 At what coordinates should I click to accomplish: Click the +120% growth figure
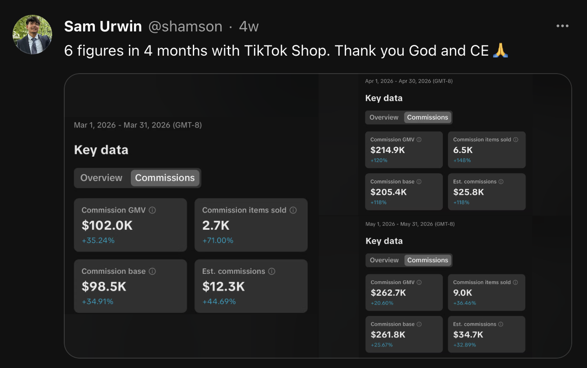379,161
